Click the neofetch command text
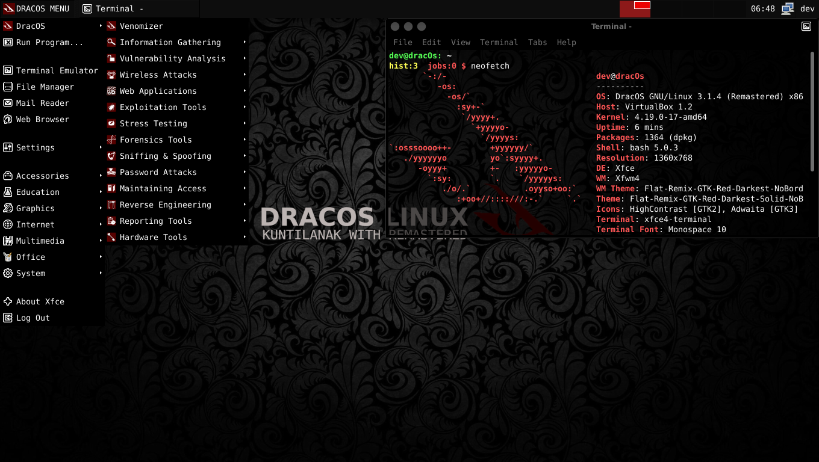Viewport: 819px width, 462px height. point(490,66)
